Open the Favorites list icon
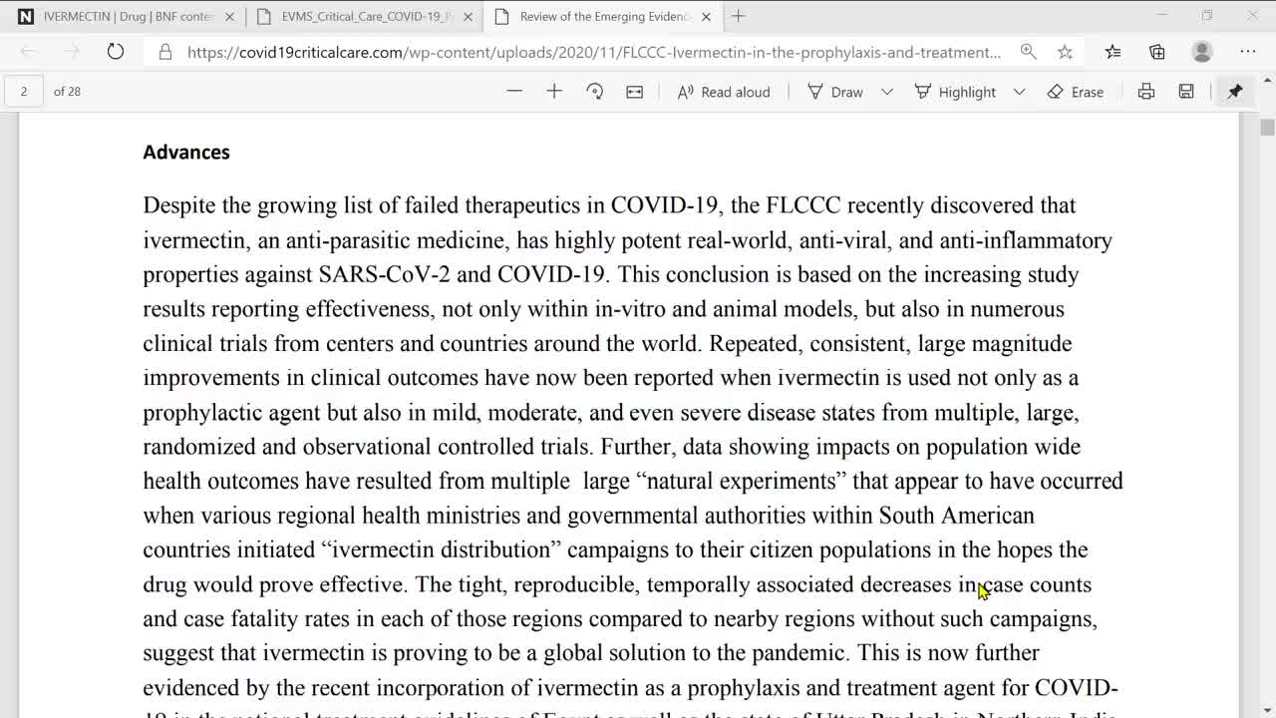The width and height of the screenshot is (1276, 718). pos(1113,52)
